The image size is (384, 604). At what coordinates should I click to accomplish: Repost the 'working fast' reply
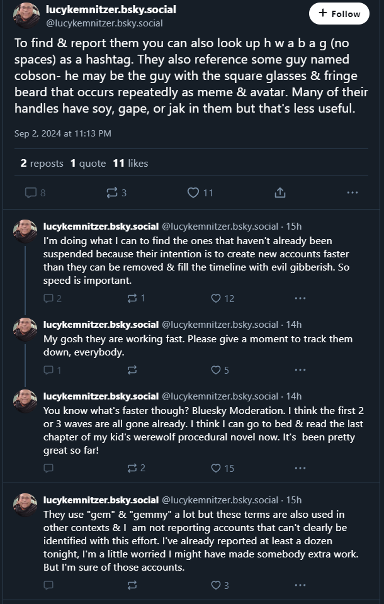click(x=132, y=370)
